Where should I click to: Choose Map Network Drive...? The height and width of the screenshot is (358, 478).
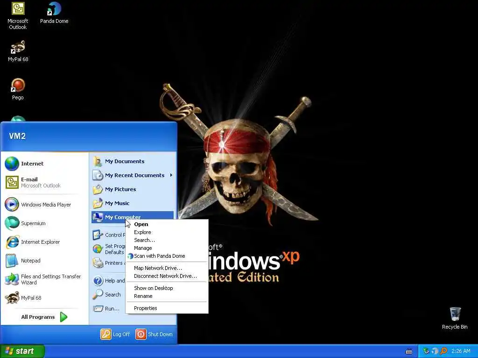[167, 268]
